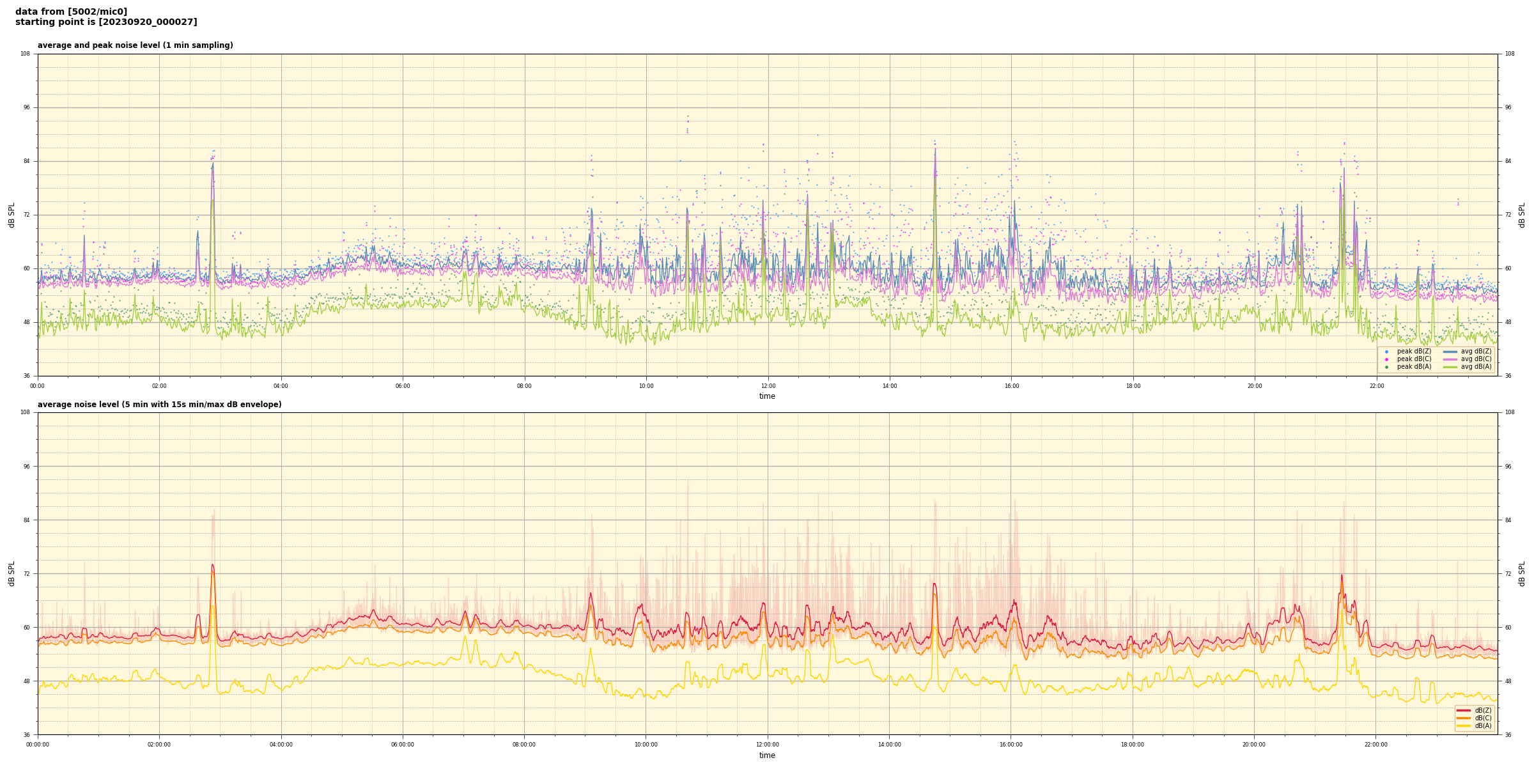
Task: Click 108 tick at top-left of upper chart
Action: coord(25,54)
